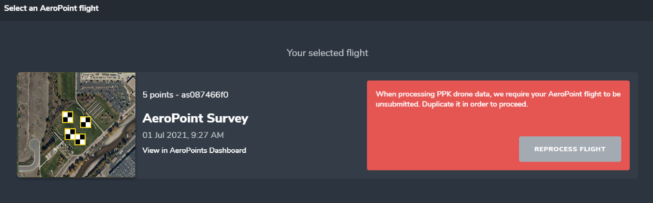Click empty space left of the Reprocess Flight button
The height and width of the screenshot is (203, 653).
(441, 149)
